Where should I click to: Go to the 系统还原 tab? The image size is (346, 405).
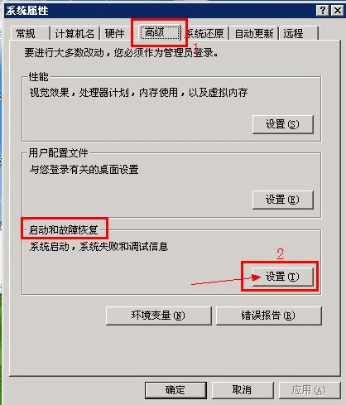206,33
